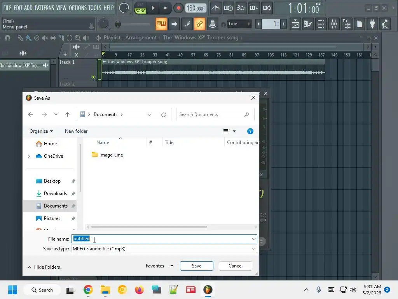Open the Save as type dropdown
398x299 pixels.
tap(253, 249)
